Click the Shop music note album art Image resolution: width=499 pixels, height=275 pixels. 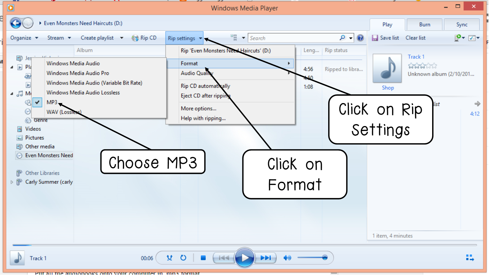coord(387,68)
